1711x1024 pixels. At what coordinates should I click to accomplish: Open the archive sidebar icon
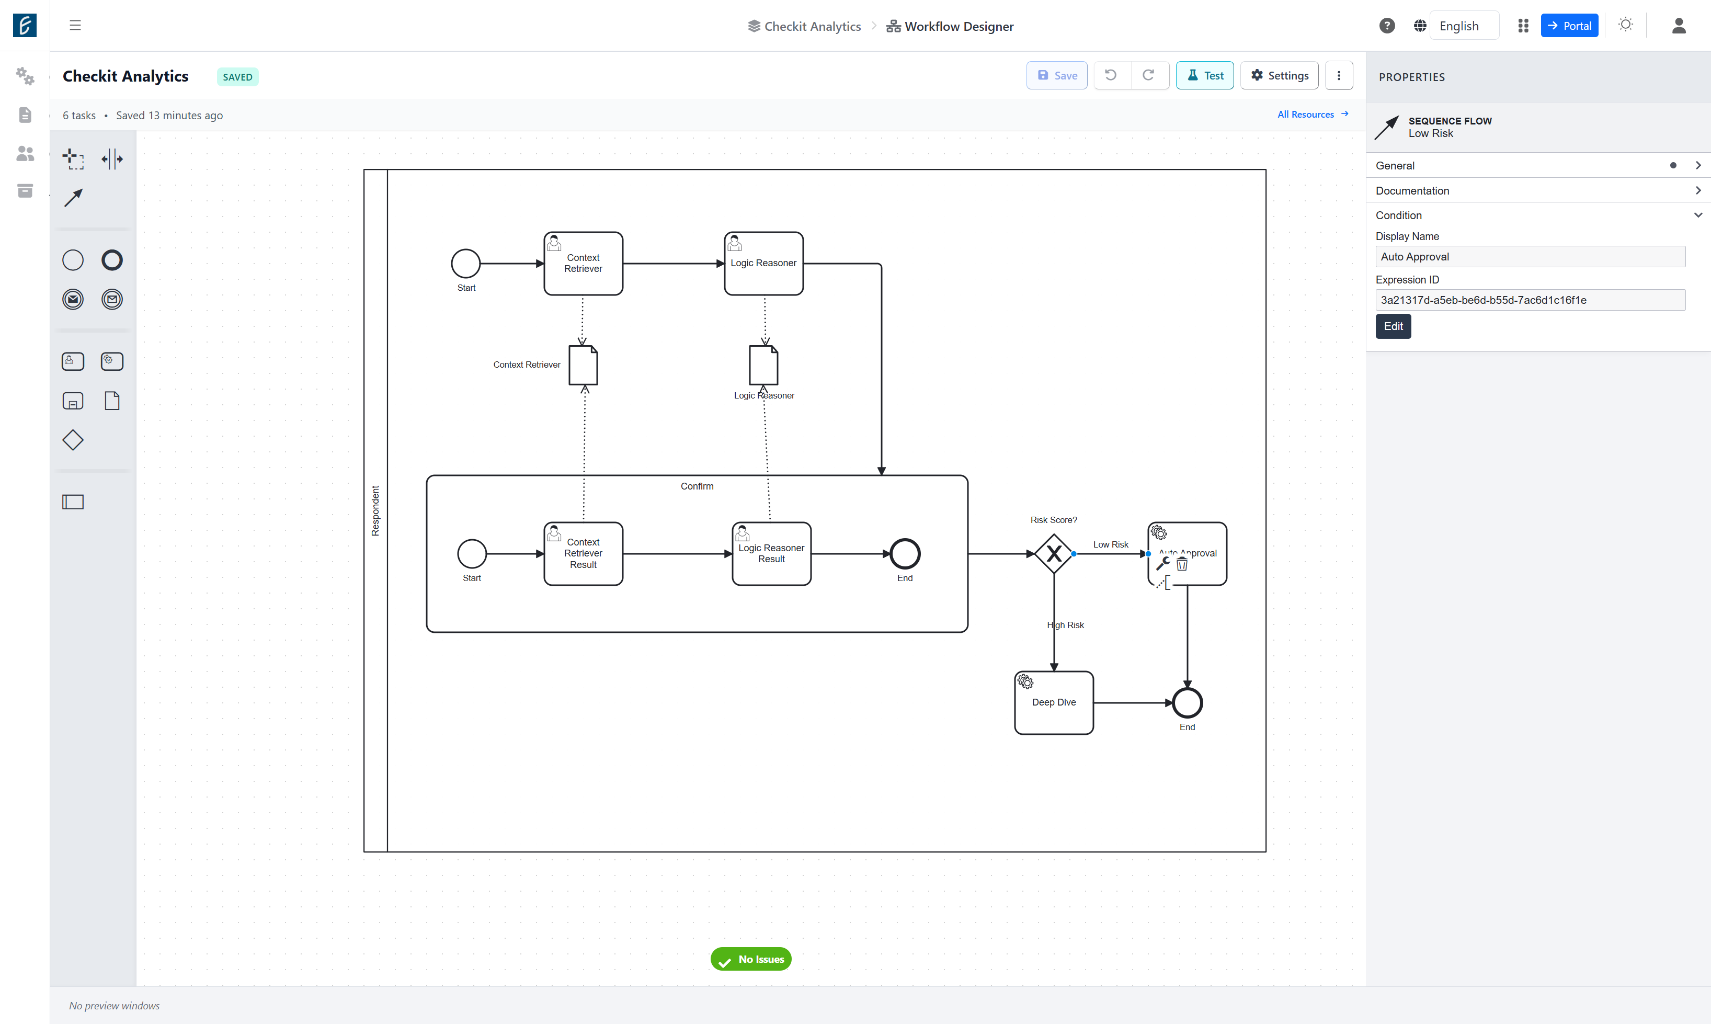coord(25,191)
